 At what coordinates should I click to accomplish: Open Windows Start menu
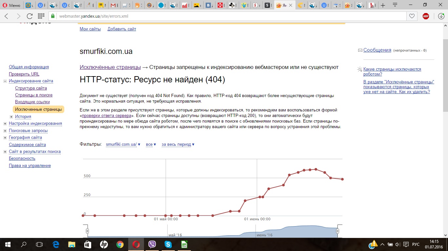tap(8, 244)
